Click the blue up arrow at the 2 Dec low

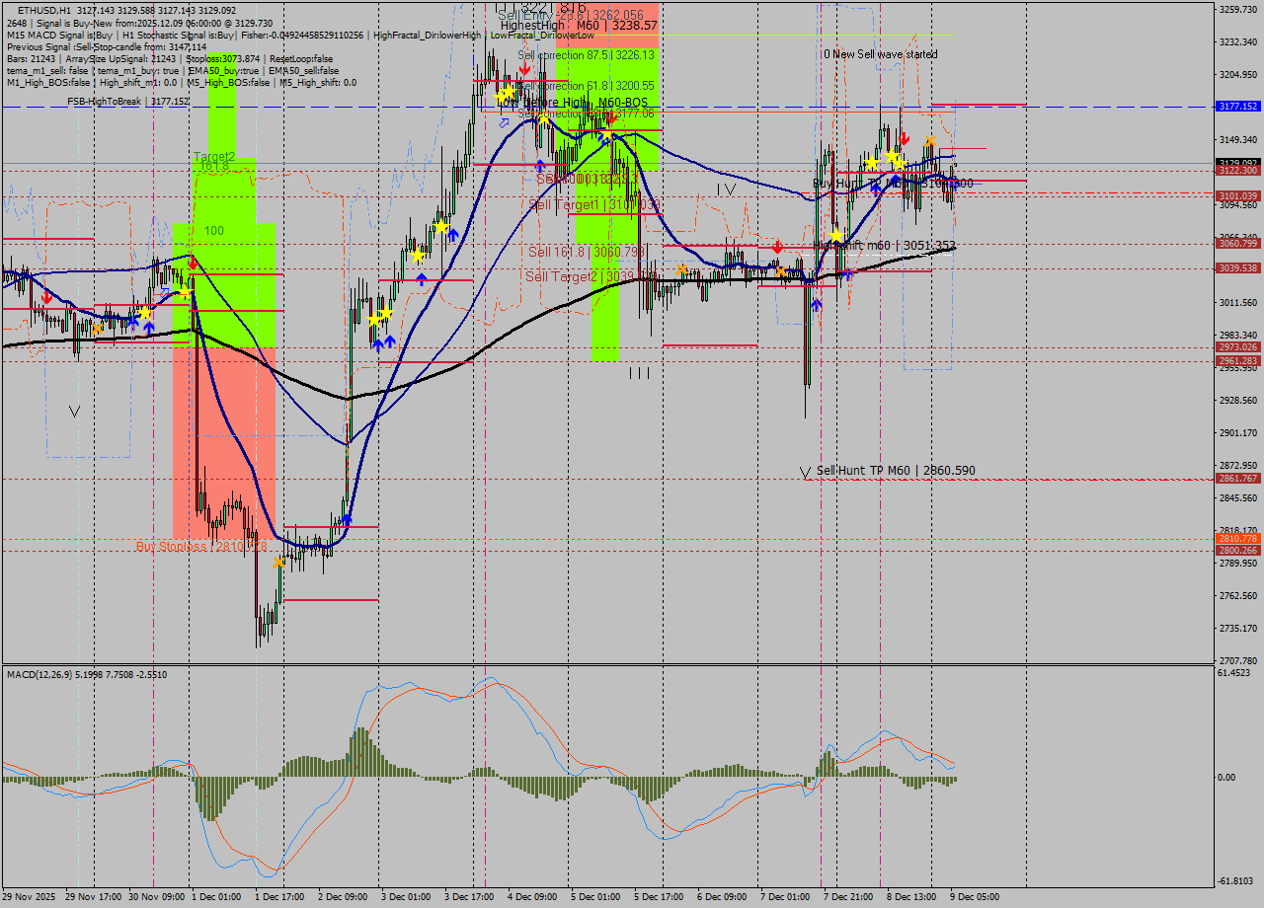point(347,520)
